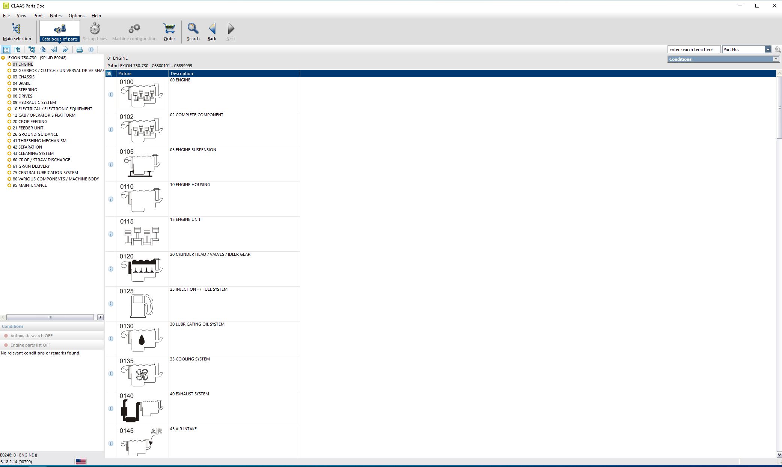Expand the Conditions dropdown at top right
Image resolution: width=782 pixels, height=467 pixels.
[x=776, y=59]
